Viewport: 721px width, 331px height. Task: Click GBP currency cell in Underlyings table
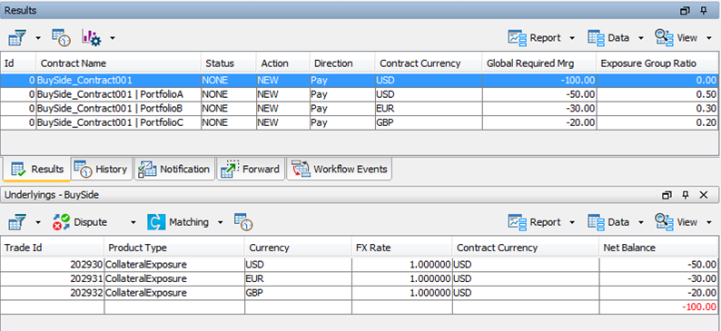pyautogui.click(x=298, y=293)
